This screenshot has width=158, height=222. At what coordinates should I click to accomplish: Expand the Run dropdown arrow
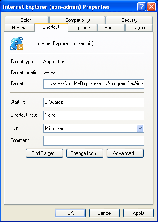click(x=140, y=128)
